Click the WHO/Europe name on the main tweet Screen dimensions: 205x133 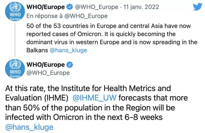tap(46, 65)
